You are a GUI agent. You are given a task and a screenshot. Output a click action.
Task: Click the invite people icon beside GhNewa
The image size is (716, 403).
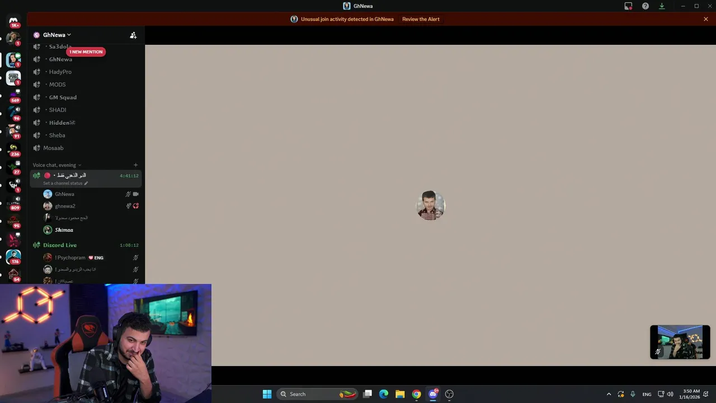pos(133,35)
